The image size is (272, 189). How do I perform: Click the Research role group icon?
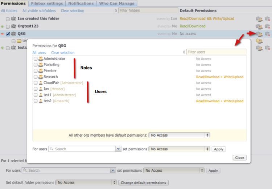(41, 77)
